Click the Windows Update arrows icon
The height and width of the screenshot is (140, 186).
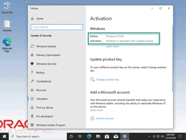pos(32,46)
